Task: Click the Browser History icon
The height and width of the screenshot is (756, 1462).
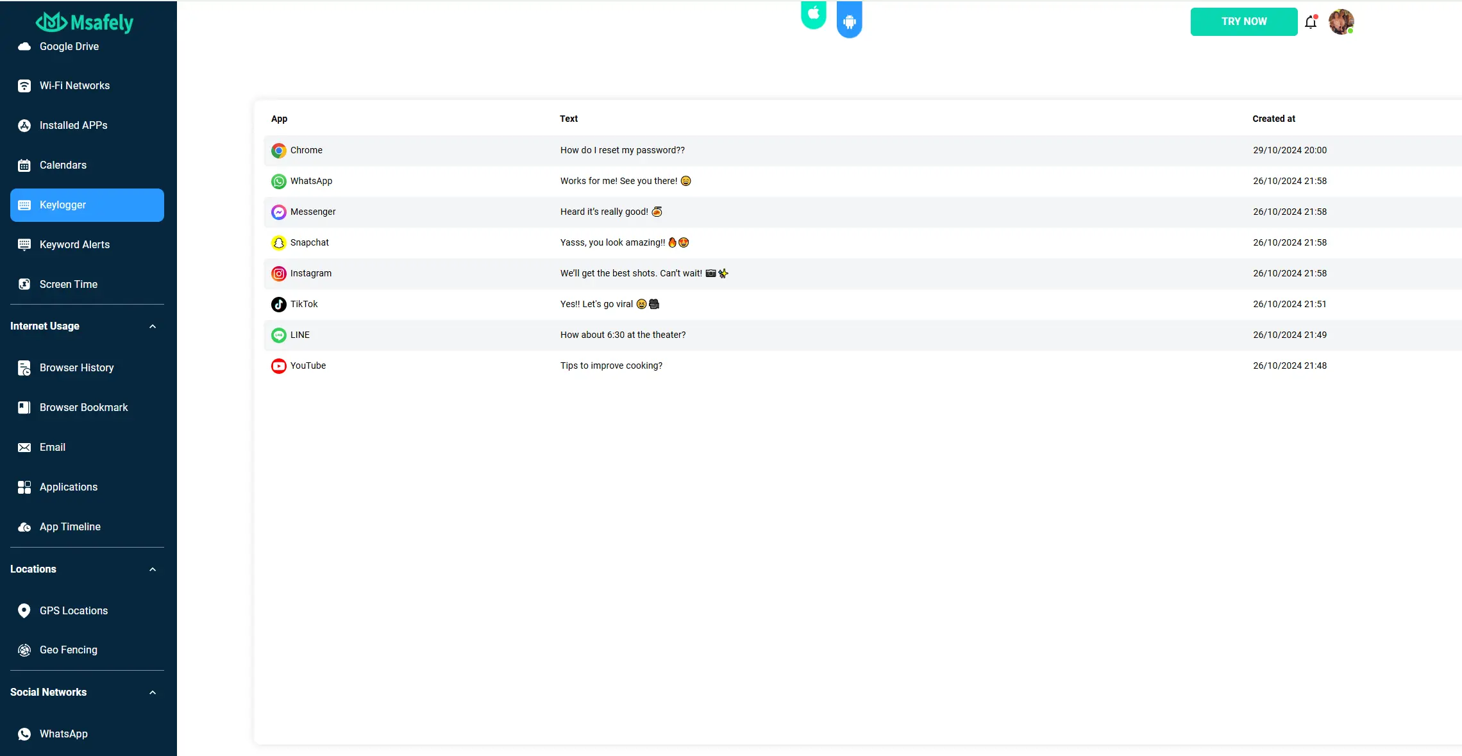Action: click(x=24, y=368)
